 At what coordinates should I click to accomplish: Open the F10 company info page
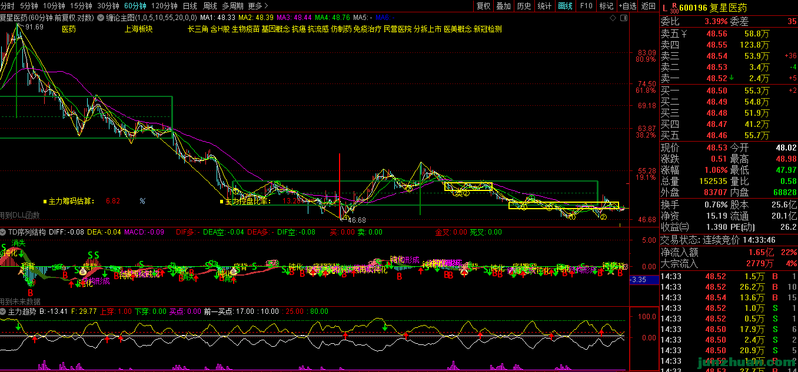(x=586, y=6)
